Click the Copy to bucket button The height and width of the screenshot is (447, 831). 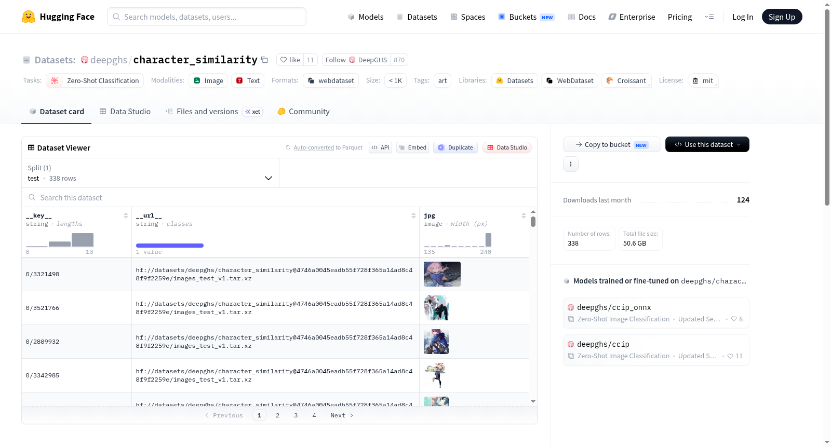(612, 144)
